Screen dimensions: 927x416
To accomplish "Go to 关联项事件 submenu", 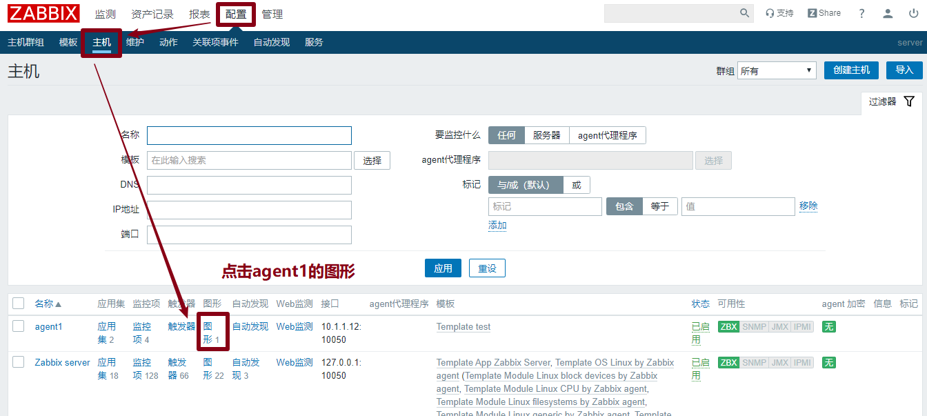I will pos(215,42).
